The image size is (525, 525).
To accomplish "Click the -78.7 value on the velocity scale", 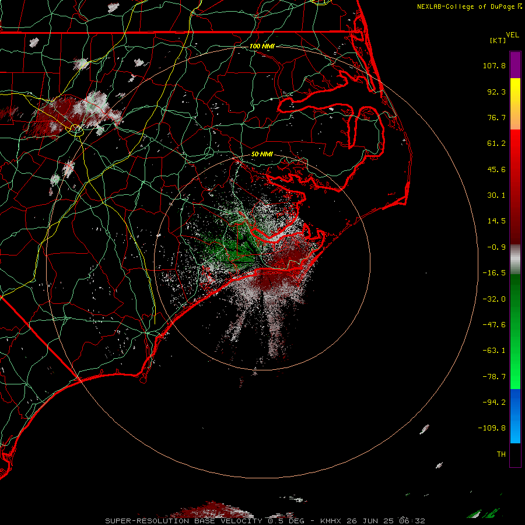I will coord(494,377).
